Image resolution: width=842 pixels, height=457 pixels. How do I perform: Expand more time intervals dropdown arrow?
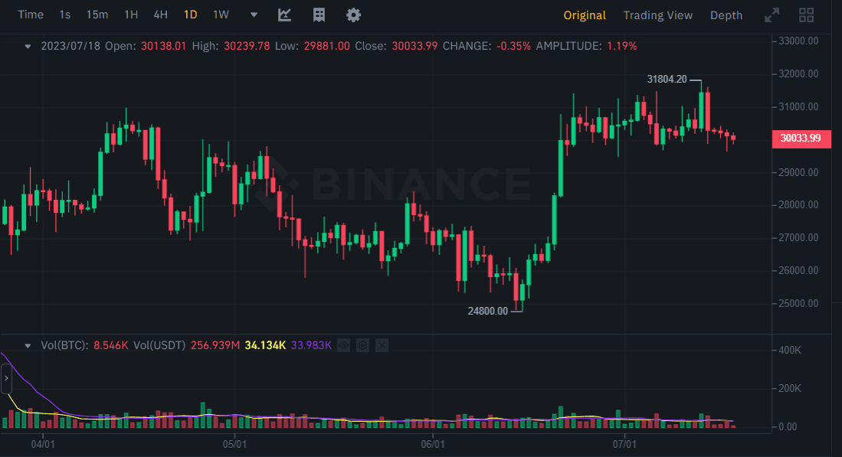(x=254, y=15)
